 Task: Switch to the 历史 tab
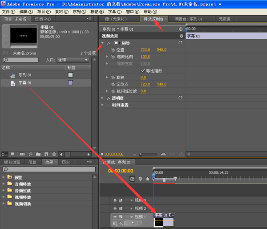point(66,162)
